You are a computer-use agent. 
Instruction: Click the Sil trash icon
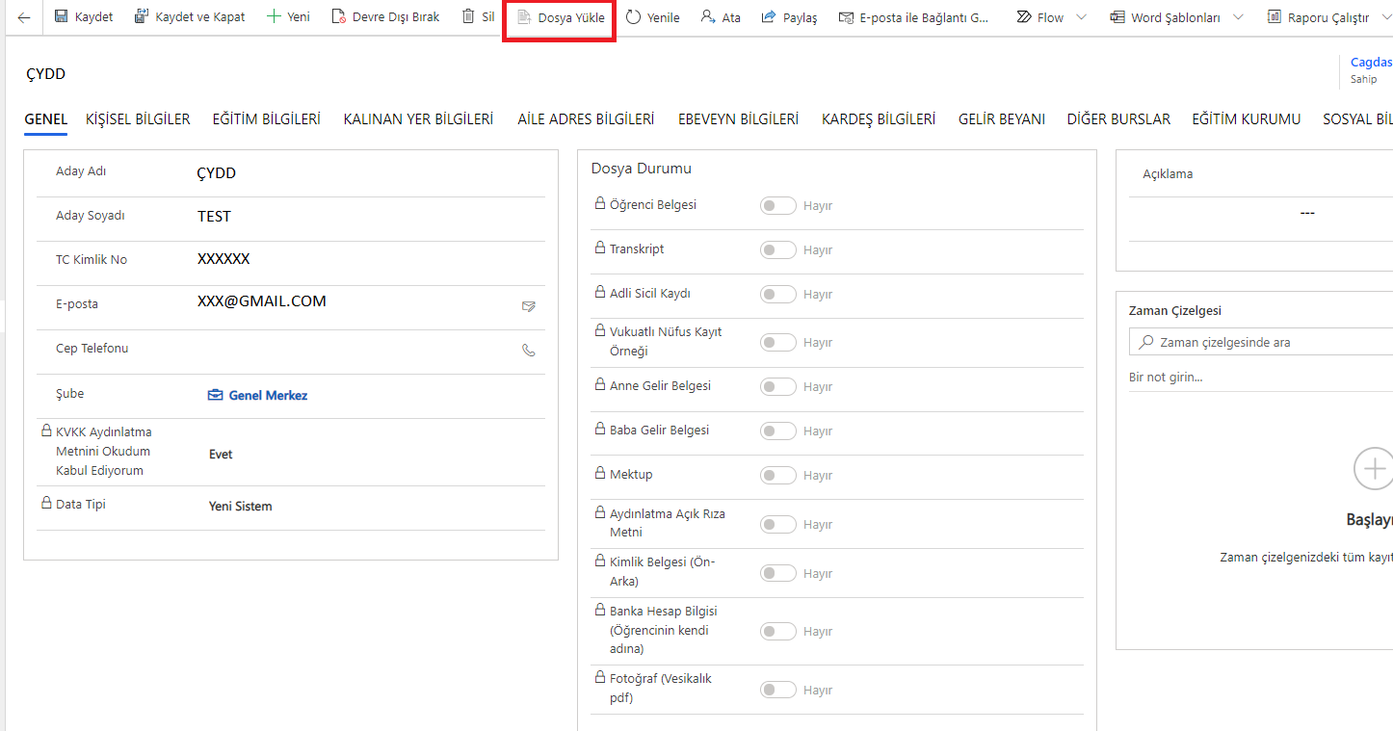click(x=468, y=17)
